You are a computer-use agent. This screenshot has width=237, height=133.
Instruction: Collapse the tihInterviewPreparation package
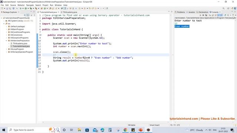tap(7, 41)
